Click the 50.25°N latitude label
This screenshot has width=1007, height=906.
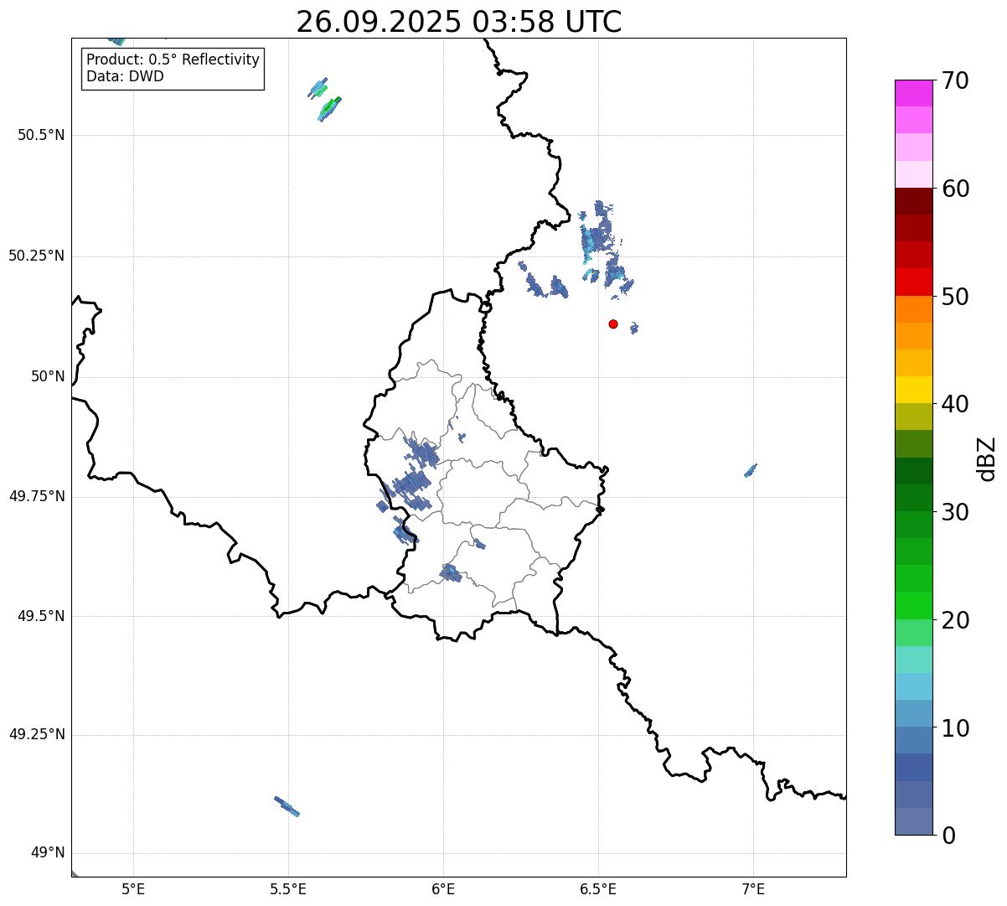point(37,256)
